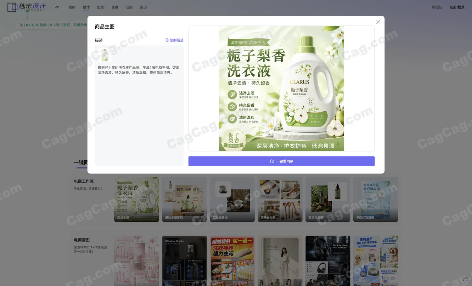
Task: Open the 商品主图 template card
Action: coord(137,199)
